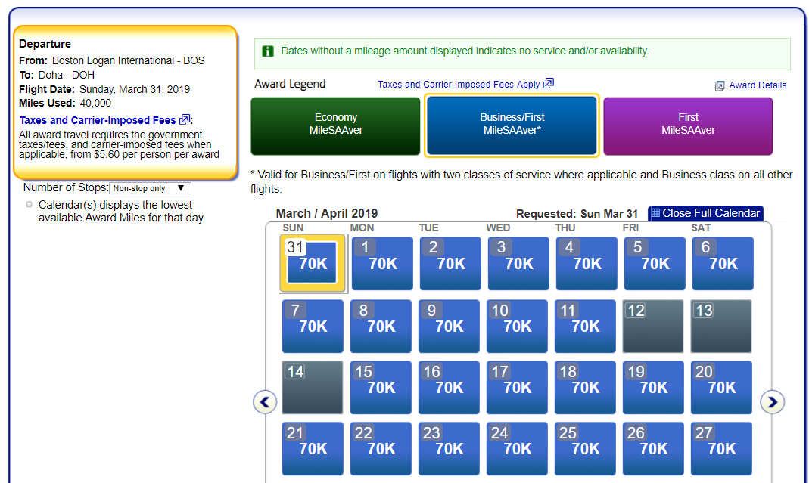Select Business/First MileSAAver award type
The image size is (809, 483).
(x=512, y=125)
